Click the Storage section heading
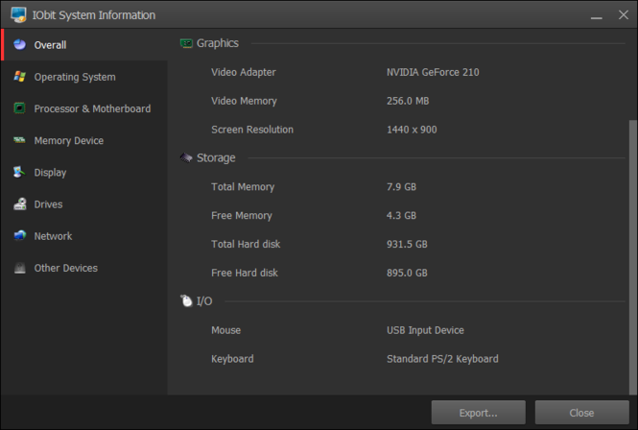The width and height of the screenshot is (638, 430). point(216,158)
